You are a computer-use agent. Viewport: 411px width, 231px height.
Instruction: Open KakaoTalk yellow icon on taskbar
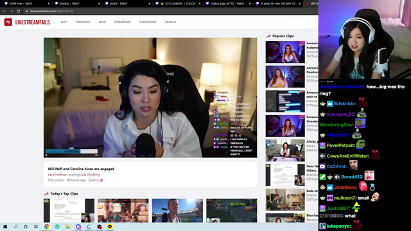(x=110, y=227)
